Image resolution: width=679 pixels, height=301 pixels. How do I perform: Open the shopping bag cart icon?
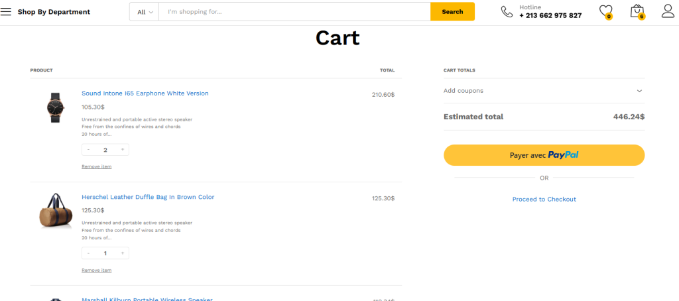click(637, 11)
